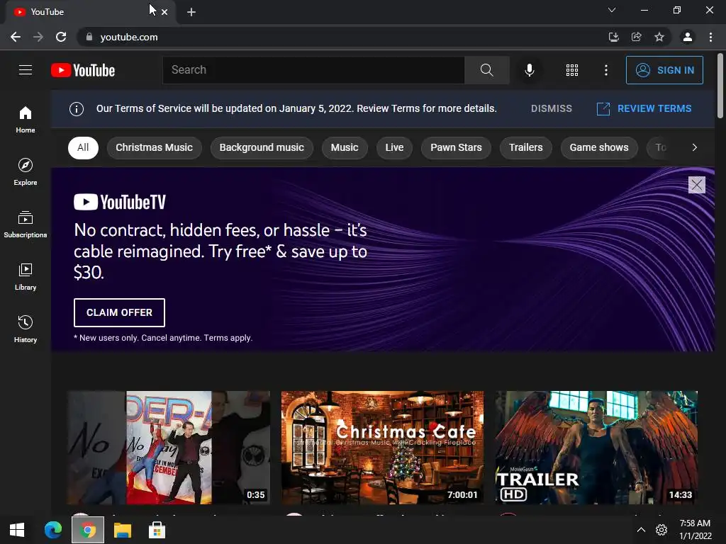This screenshot has width=726, height=544.
Task: Go back with browser back arrow
Action: [x=16, y=37]
